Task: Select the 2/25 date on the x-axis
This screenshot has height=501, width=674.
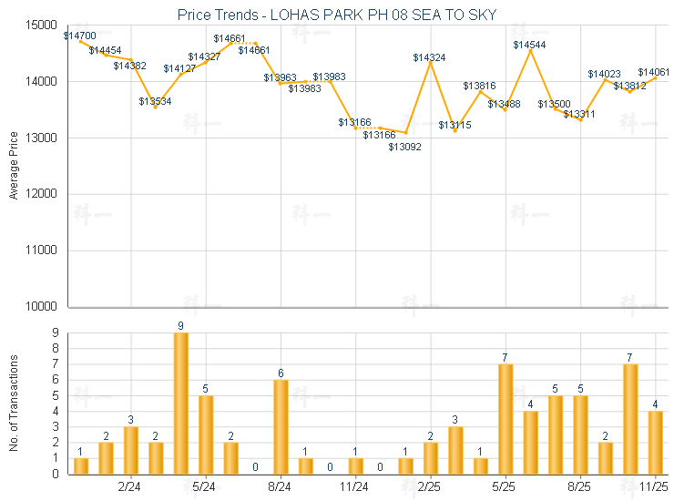Action: click(430, 487)
